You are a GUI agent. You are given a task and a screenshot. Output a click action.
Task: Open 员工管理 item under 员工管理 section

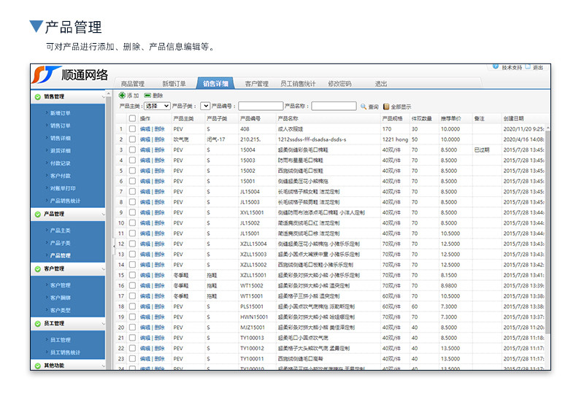point(61,340)
